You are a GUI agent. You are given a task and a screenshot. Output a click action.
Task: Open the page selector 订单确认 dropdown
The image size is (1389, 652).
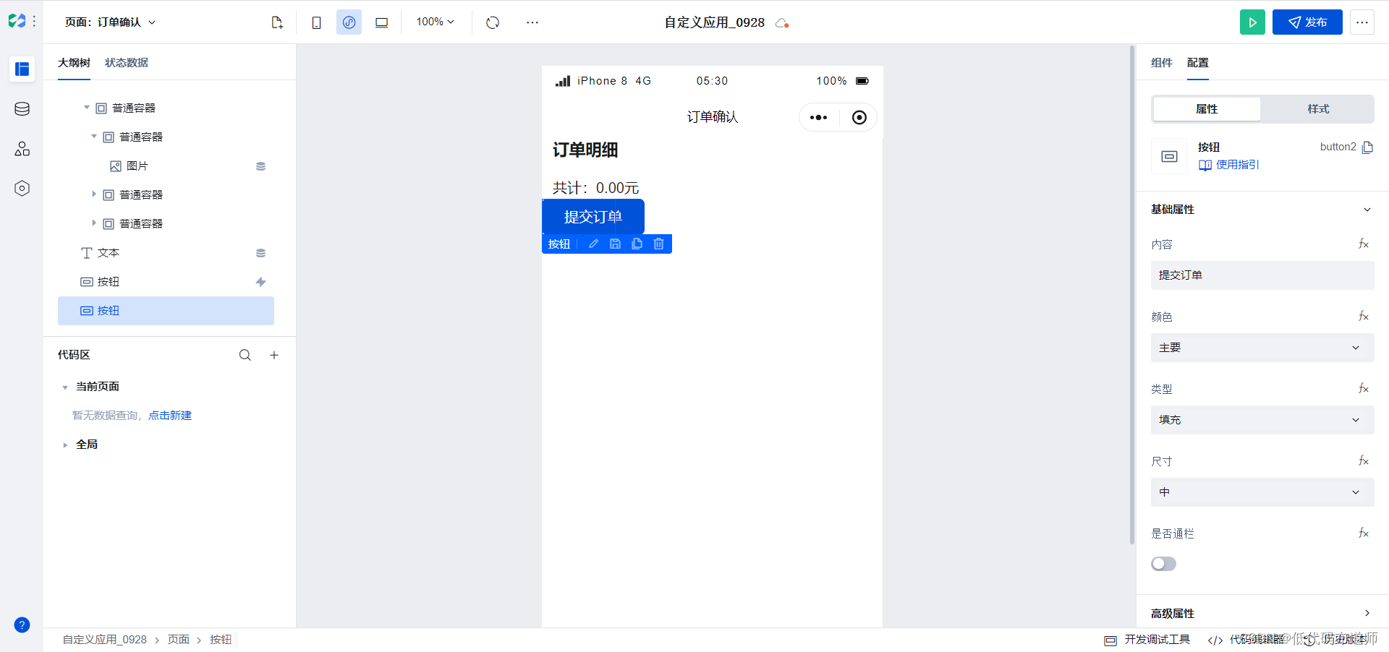[111, 22]
